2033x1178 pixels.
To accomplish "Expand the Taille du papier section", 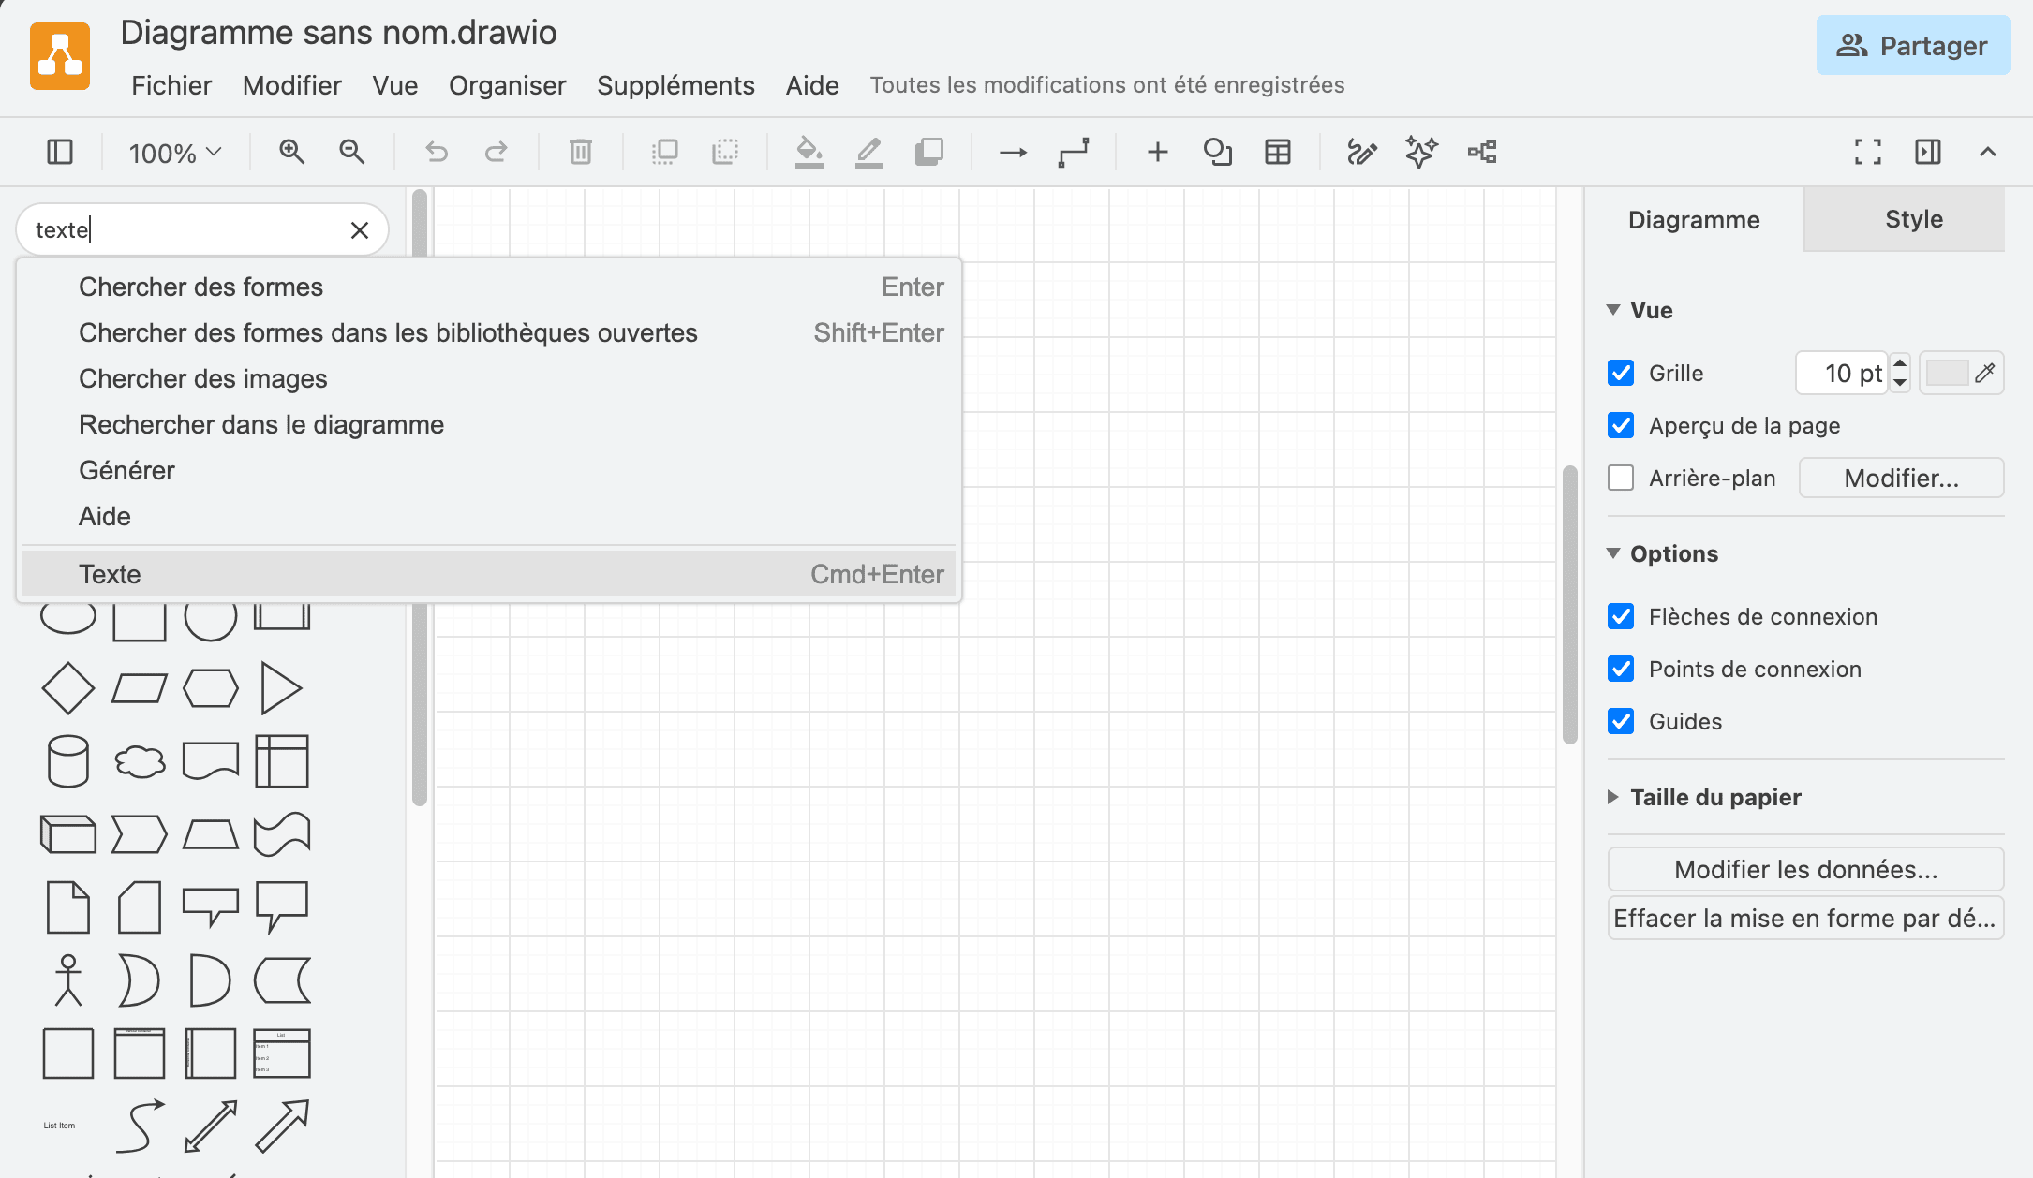I will (x=1613, y=797).
